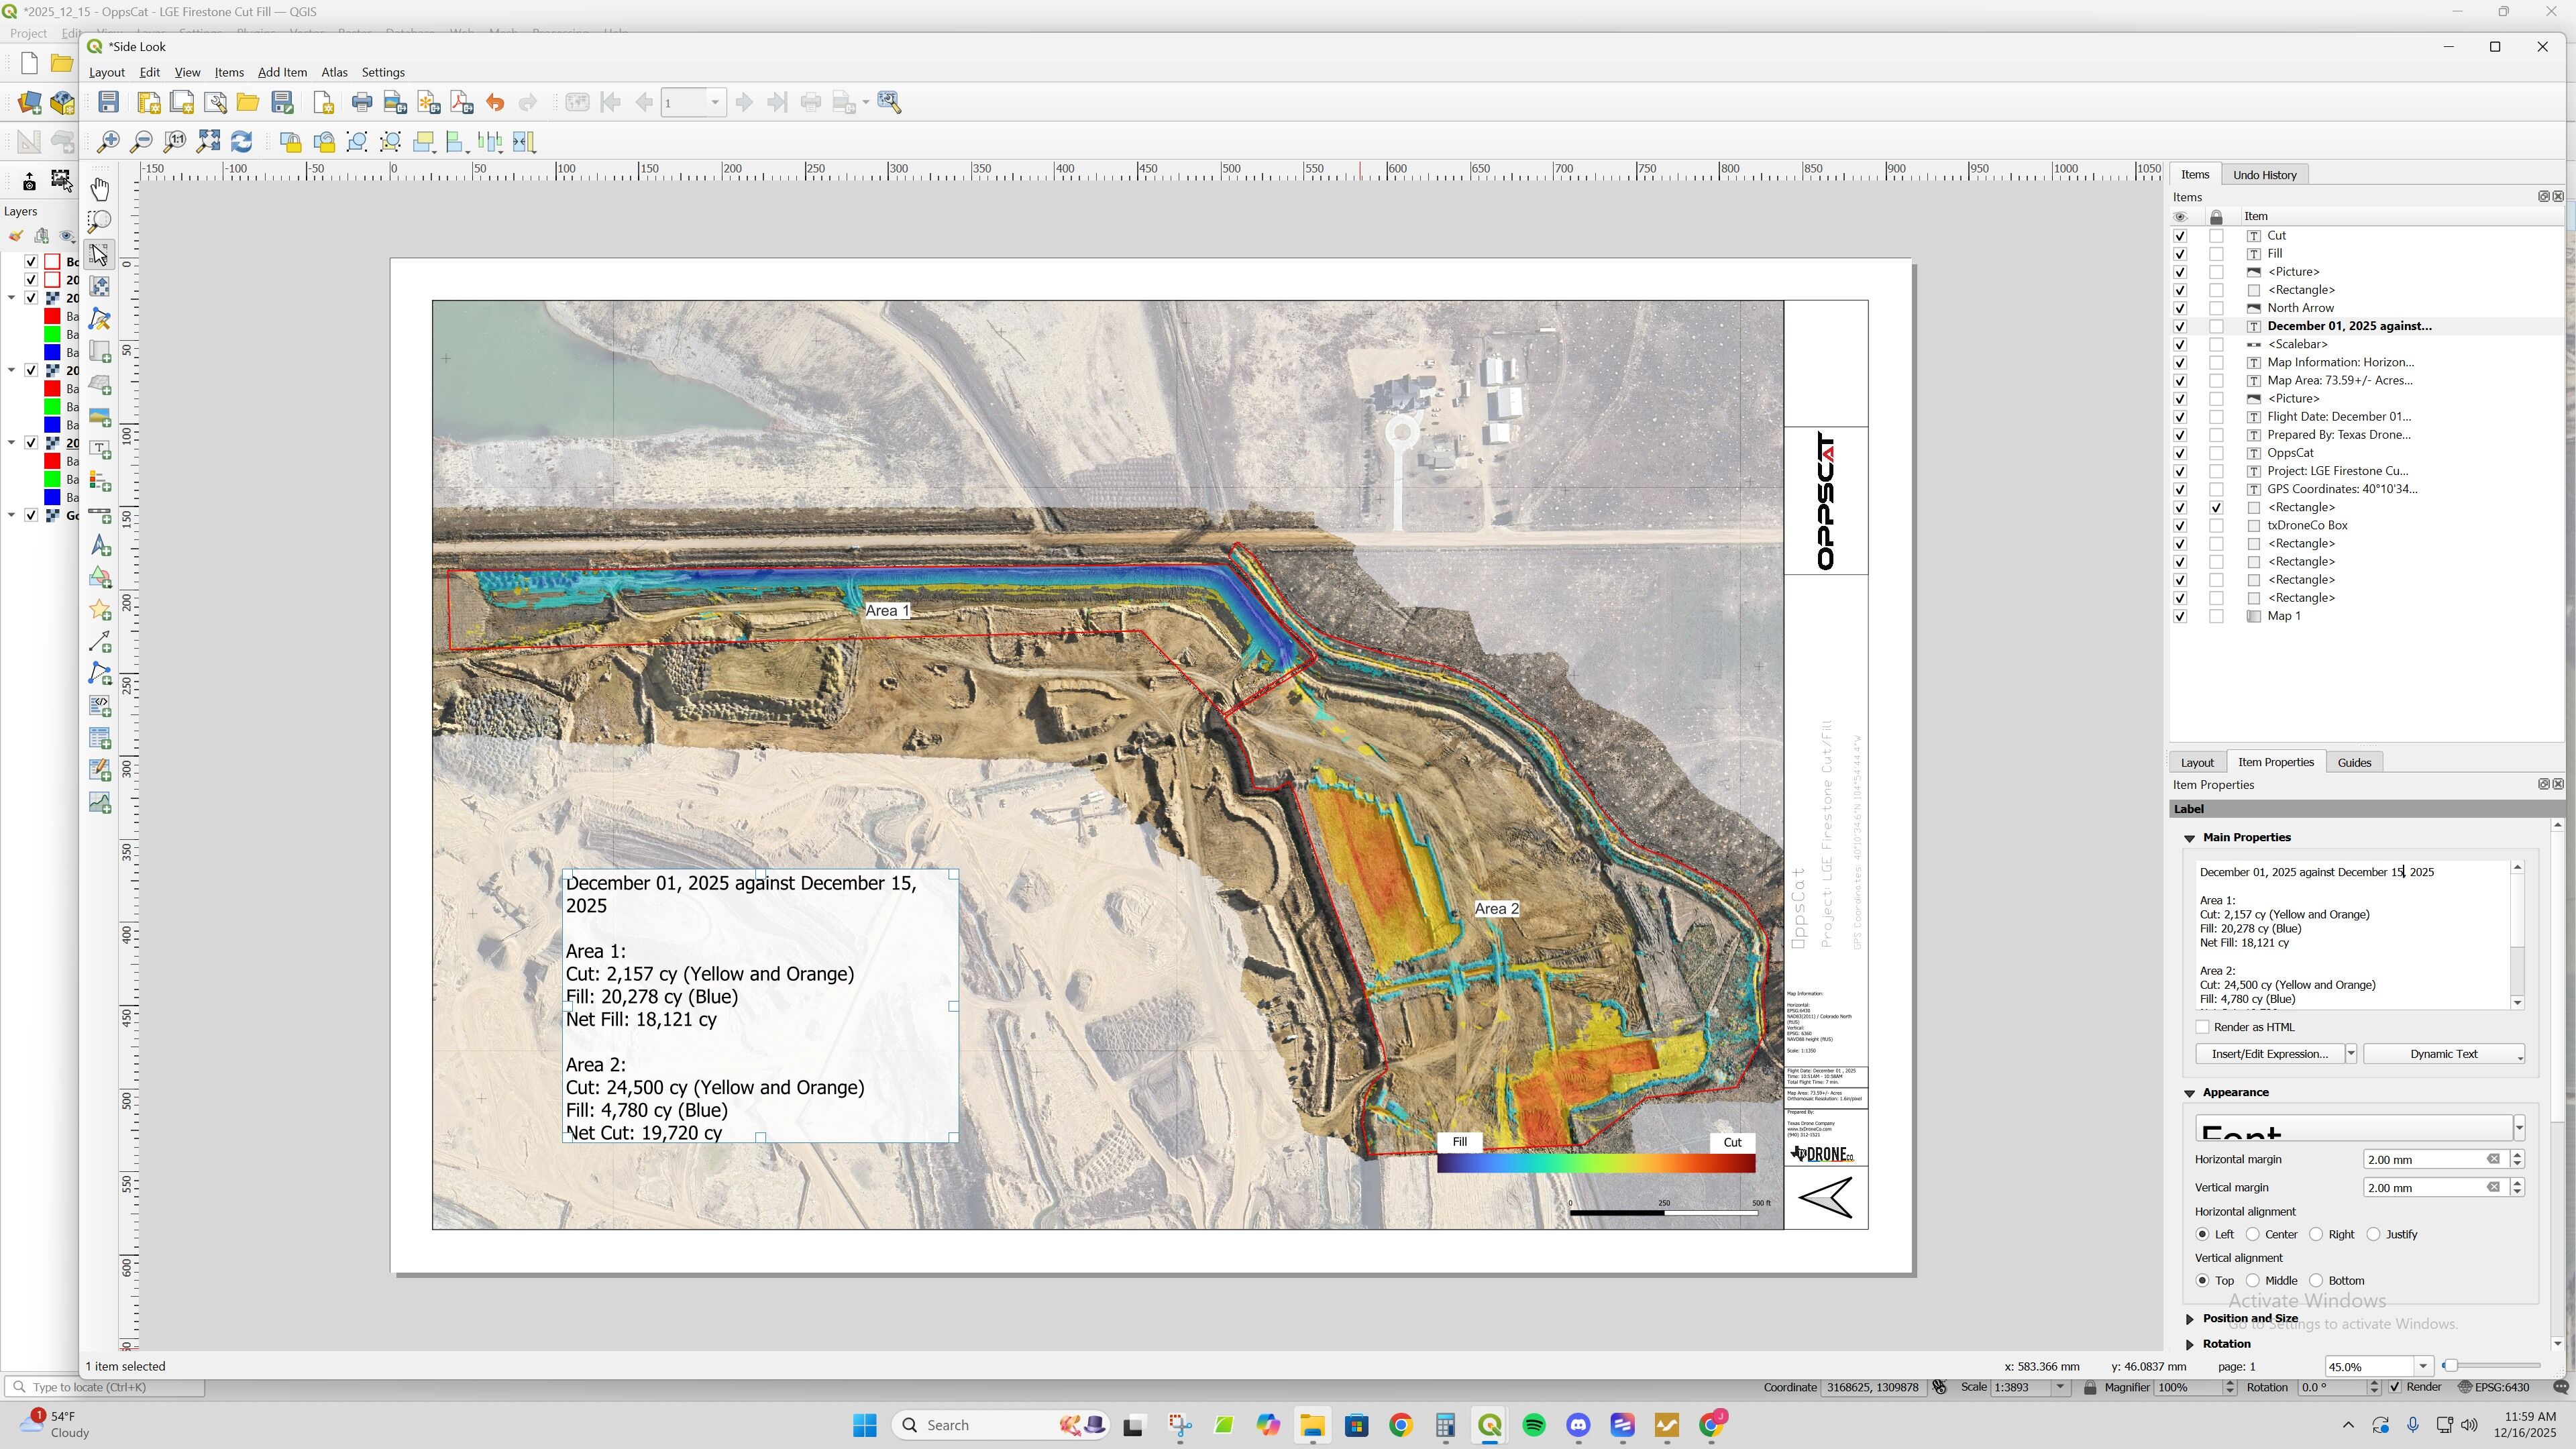This screenshot has width=2576, height=1449.
Task: Select Bottom vertical alignment
Action: coord(2316,1281)
